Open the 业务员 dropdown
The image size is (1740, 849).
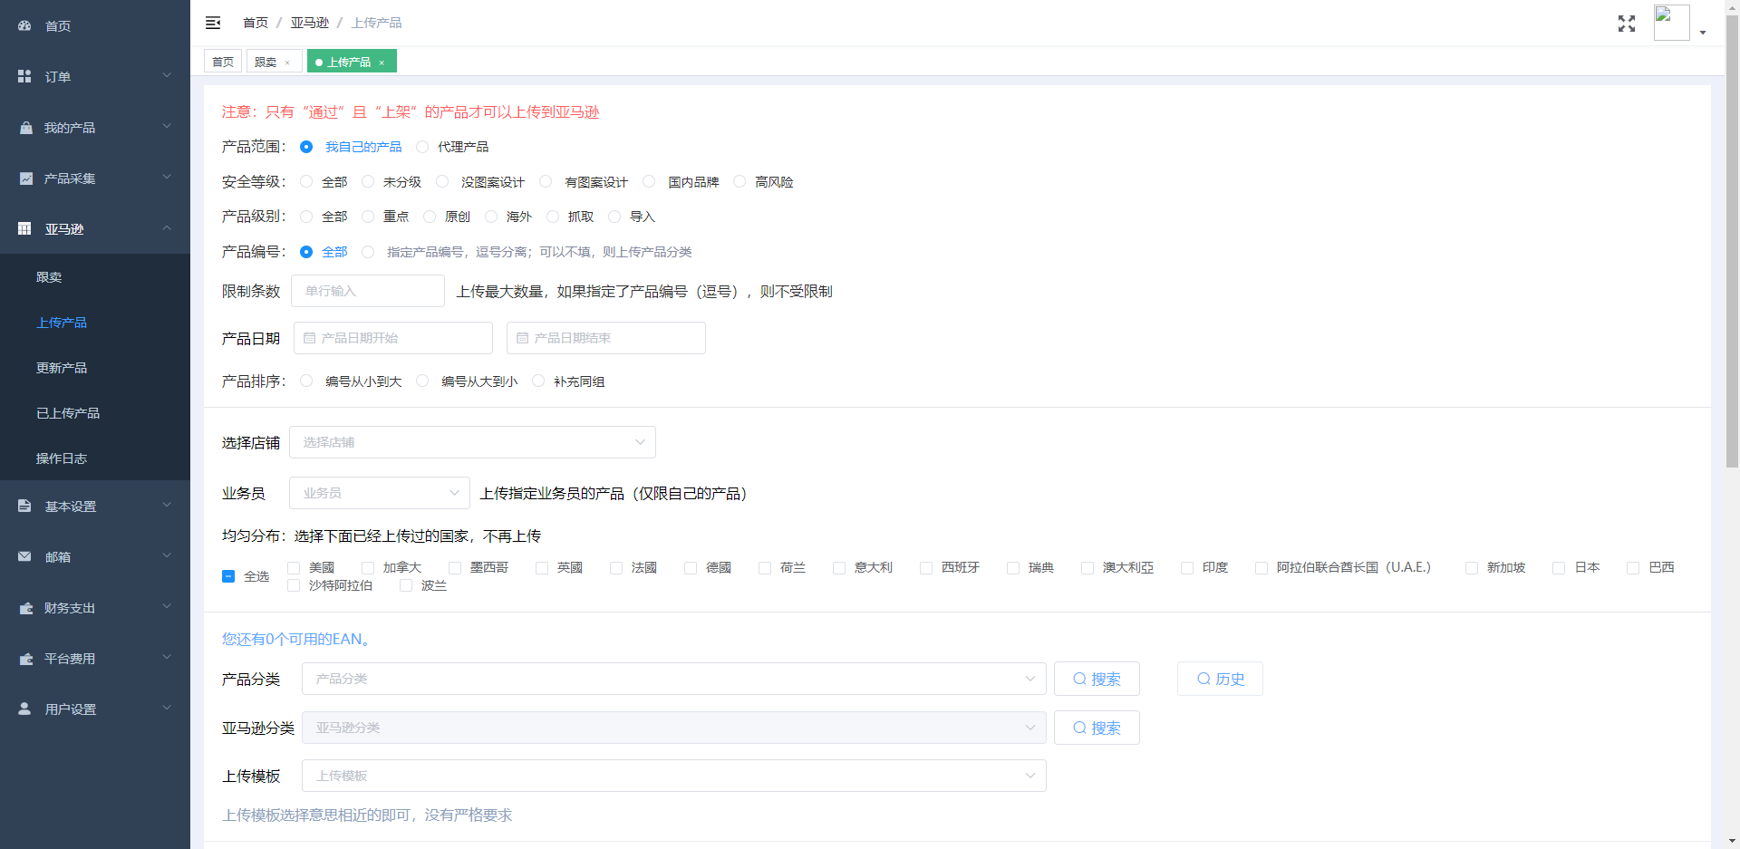tap(379, 493)
